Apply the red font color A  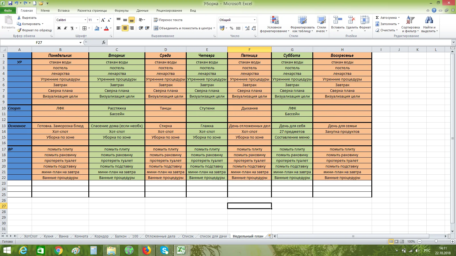[x=106, y=28]
